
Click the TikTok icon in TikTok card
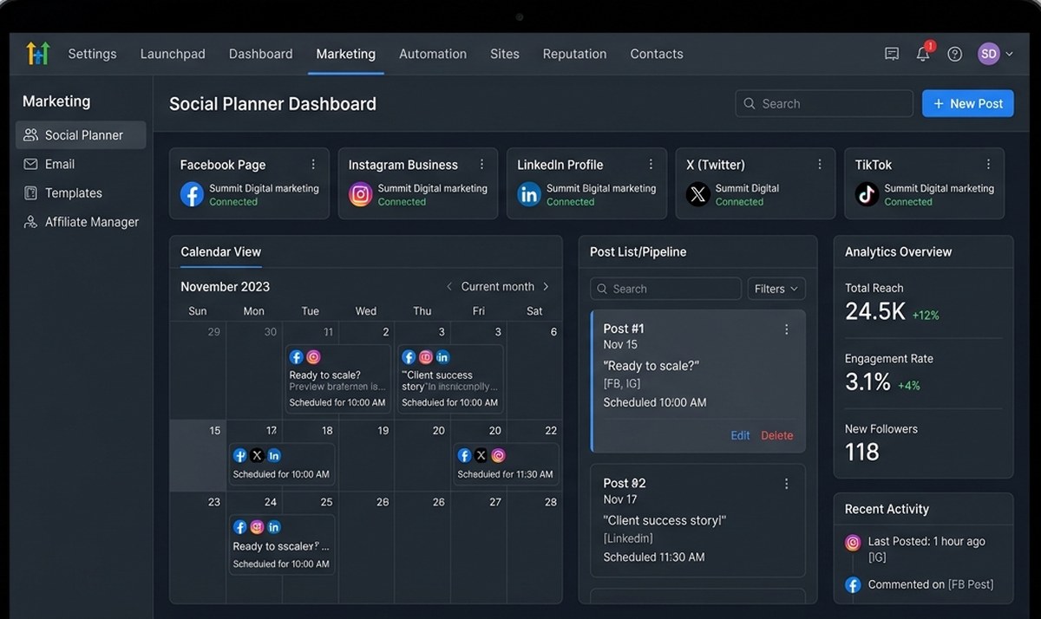pyautogui.click(x=867, y=194)
